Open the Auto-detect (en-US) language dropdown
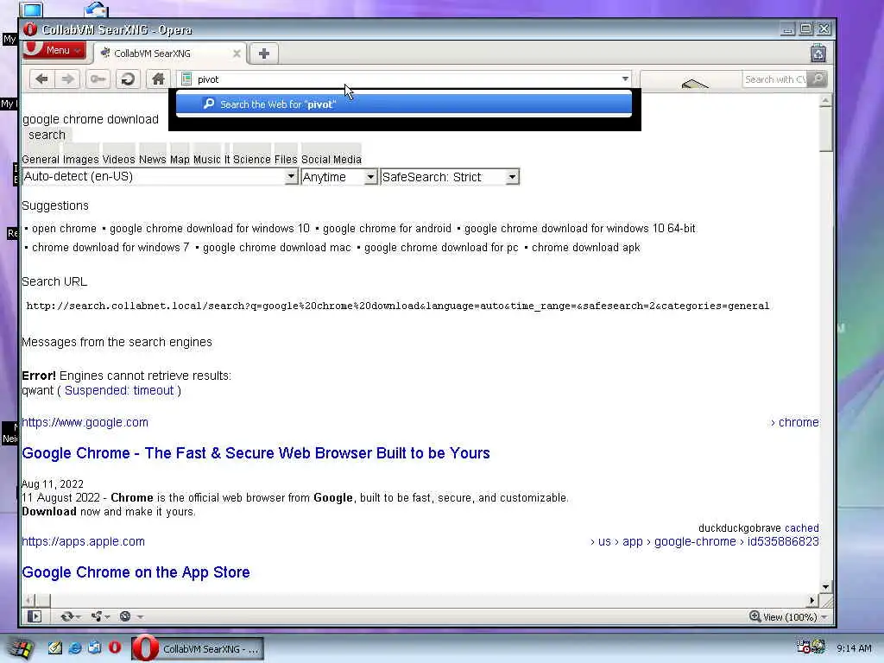 tap(160, 177)
